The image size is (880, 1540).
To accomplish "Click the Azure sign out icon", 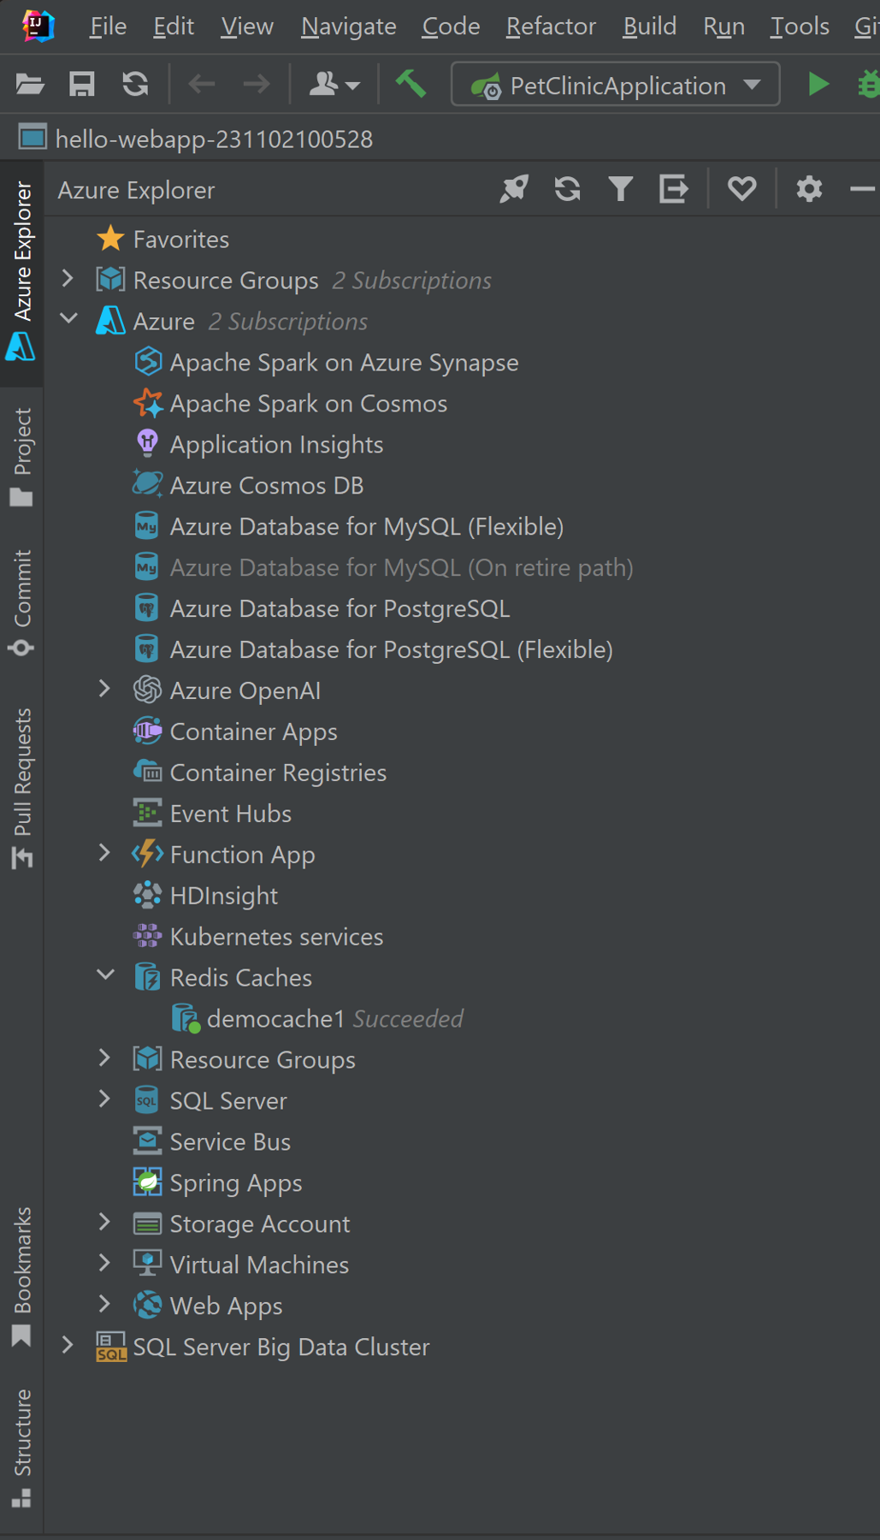I will [673, 189].
